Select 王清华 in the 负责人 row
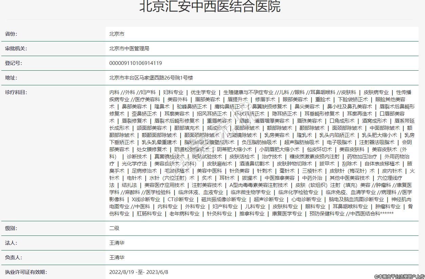This screenshot has height=279, width=425. [117, 258]
